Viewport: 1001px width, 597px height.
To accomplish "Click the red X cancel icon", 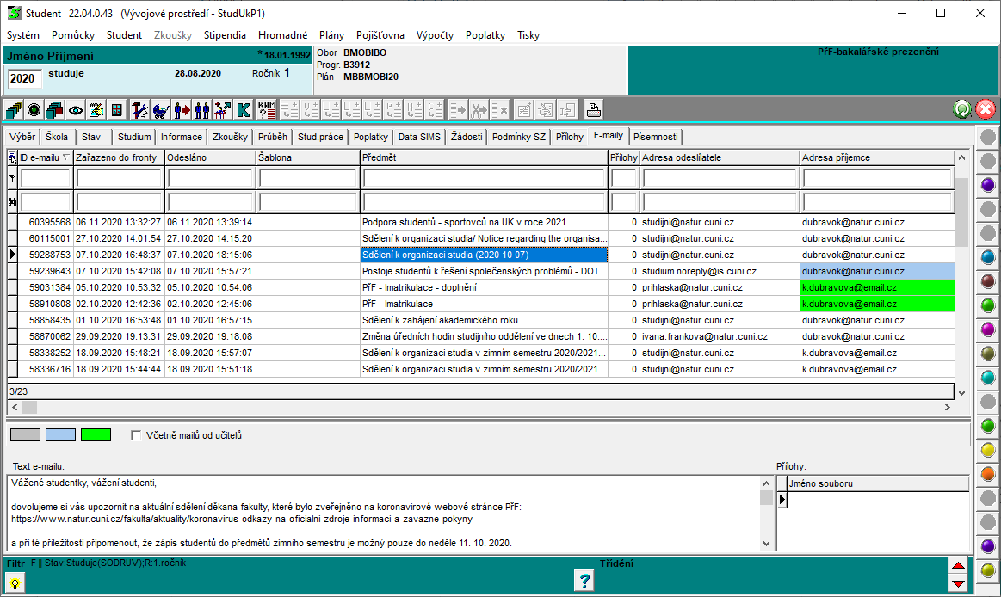I will [985, 109].
